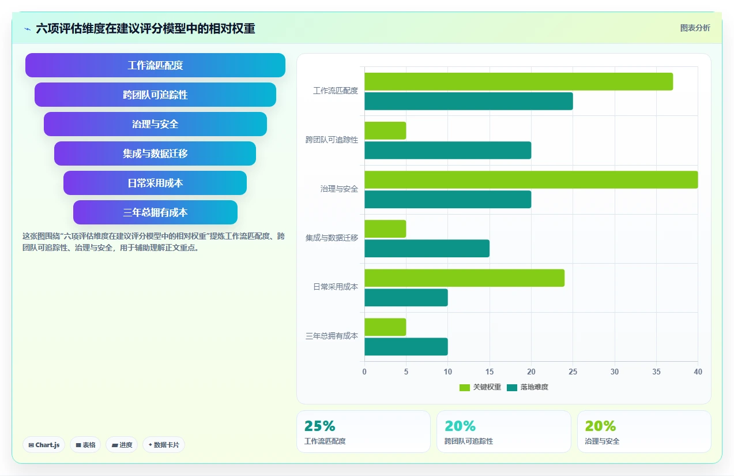
Task: Click the lightning icon beside the title
Action: tap(28, 28)
